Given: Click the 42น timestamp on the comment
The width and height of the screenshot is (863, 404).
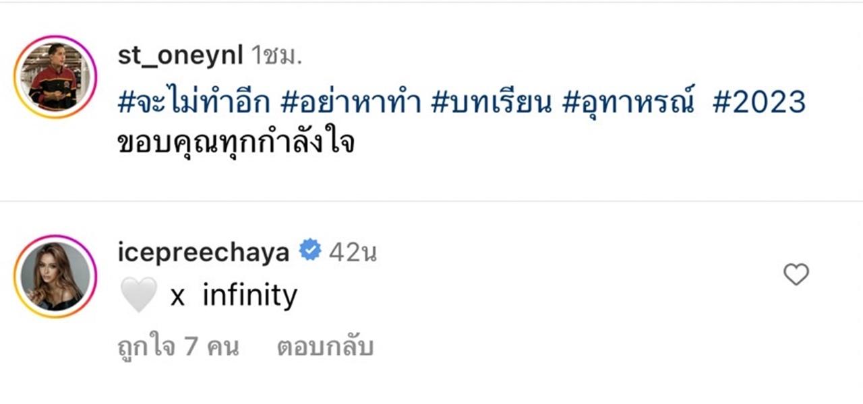Looking at the screenshot, I should point(353,252).
